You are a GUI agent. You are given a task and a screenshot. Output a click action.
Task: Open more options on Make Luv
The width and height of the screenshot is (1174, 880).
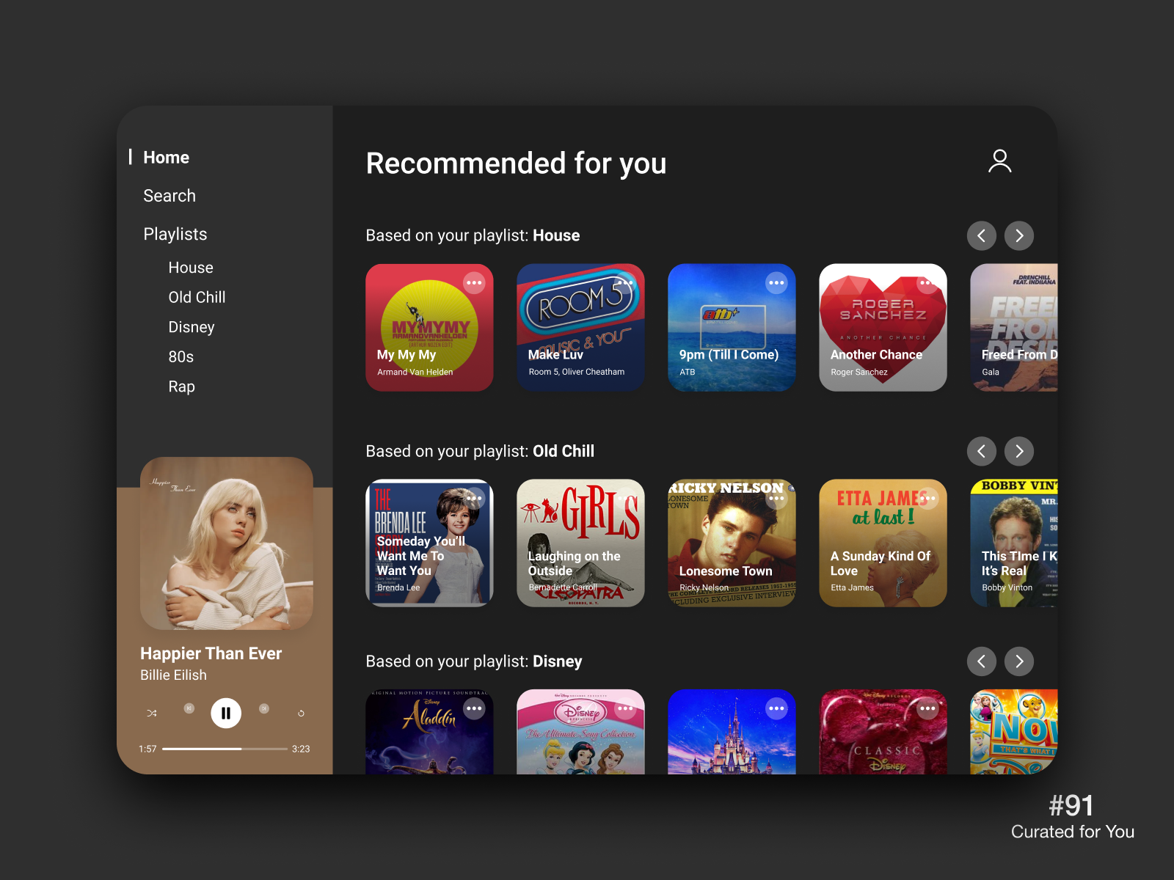point(625,283)
